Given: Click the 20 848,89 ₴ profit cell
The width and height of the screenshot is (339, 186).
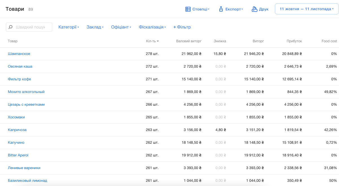Looking at the screenshot, I should 292,54.
